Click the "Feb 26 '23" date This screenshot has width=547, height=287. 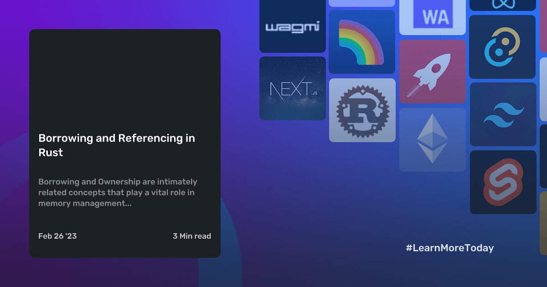pyautogui.click(x=57, y=236)
